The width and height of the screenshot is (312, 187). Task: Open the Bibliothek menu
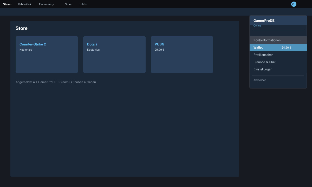pos(25,4)
